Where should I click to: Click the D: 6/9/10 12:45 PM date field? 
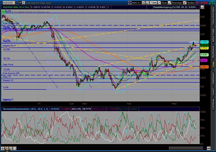40,7
